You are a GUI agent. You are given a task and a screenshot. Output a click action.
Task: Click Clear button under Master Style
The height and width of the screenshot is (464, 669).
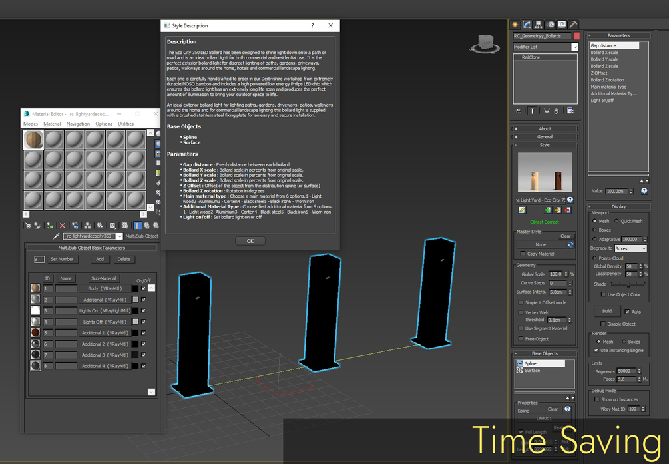point(566,236)
